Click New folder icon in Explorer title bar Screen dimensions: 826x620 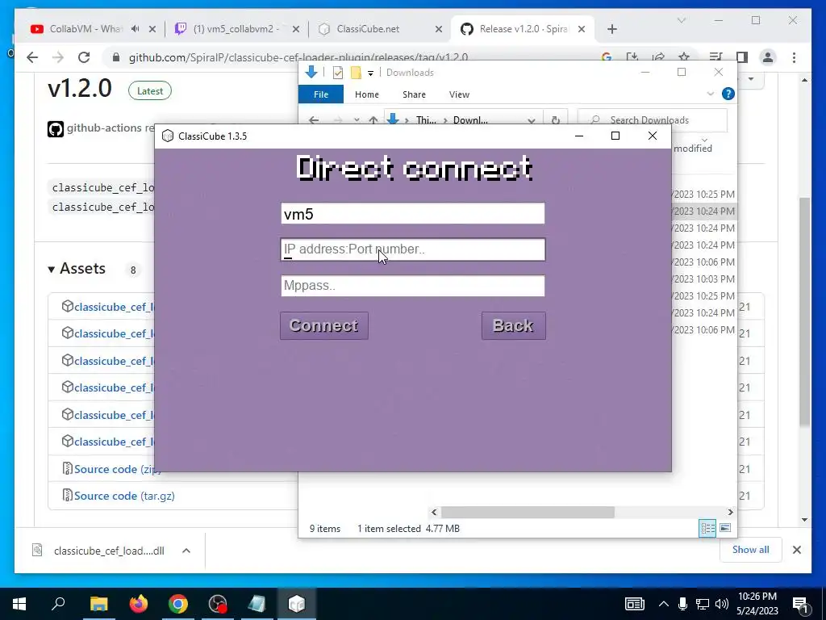tap(356, 73)
